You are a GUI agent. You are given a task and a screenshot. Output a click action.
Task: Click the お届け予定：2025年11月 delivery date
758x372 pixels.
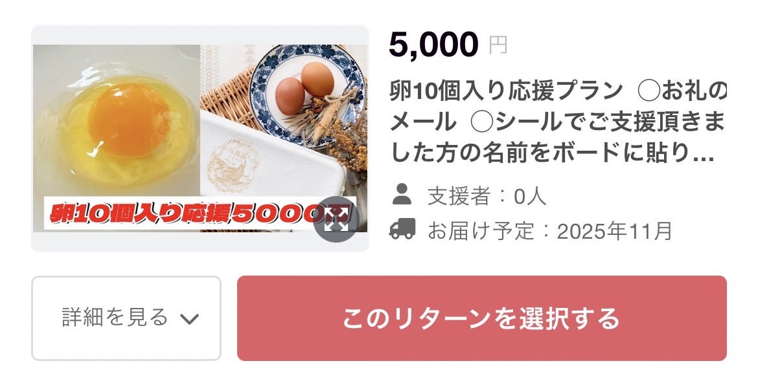point(549,231)
